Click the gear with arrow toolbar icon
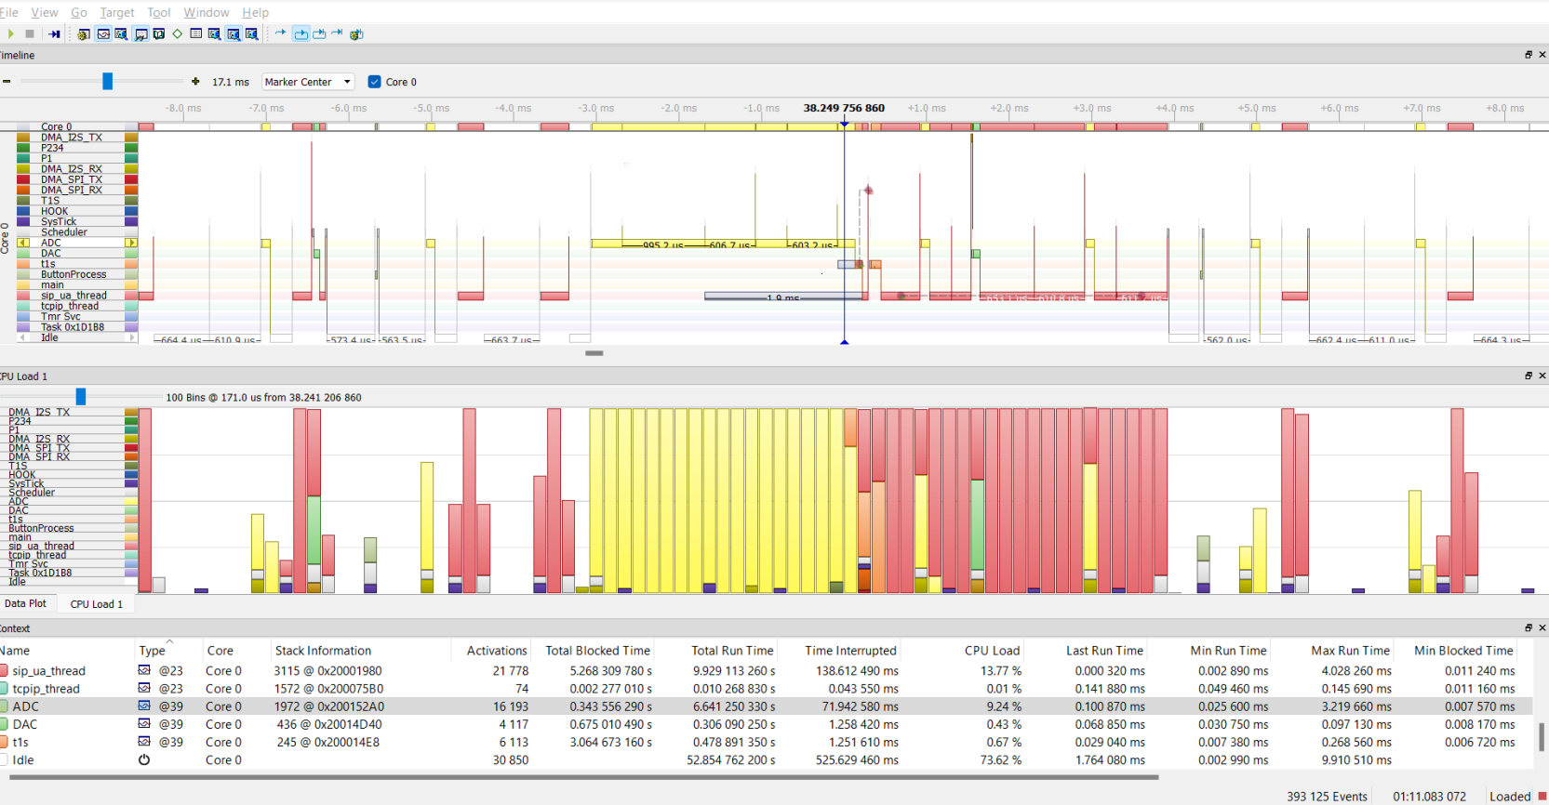 pos(356,34)
